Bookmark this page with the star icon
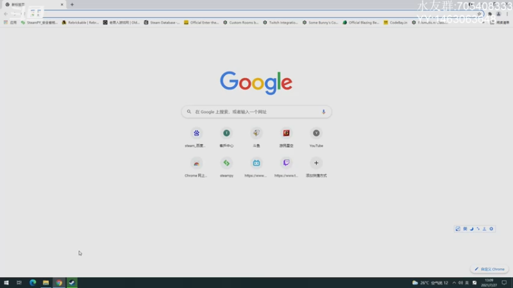Viewport: 513px width, 288px height. pos(479,14)
